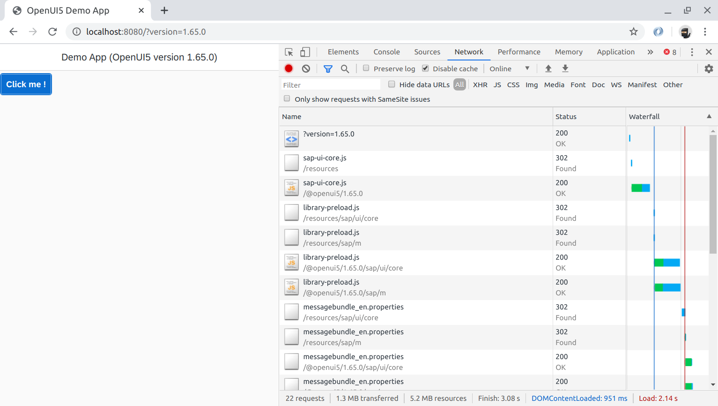Select library-preload.js under /resources/sap/m

point(416,238)
